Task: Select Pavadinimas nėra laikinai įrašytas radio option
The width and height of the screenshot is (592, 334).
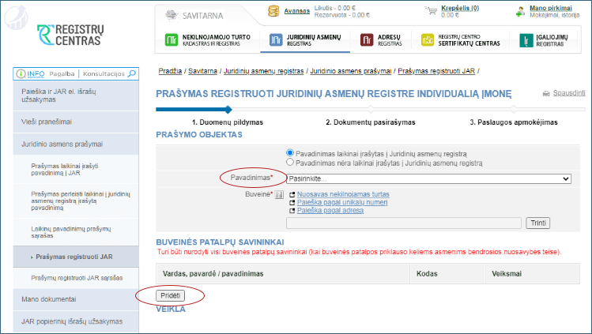Action: (290, 162)
